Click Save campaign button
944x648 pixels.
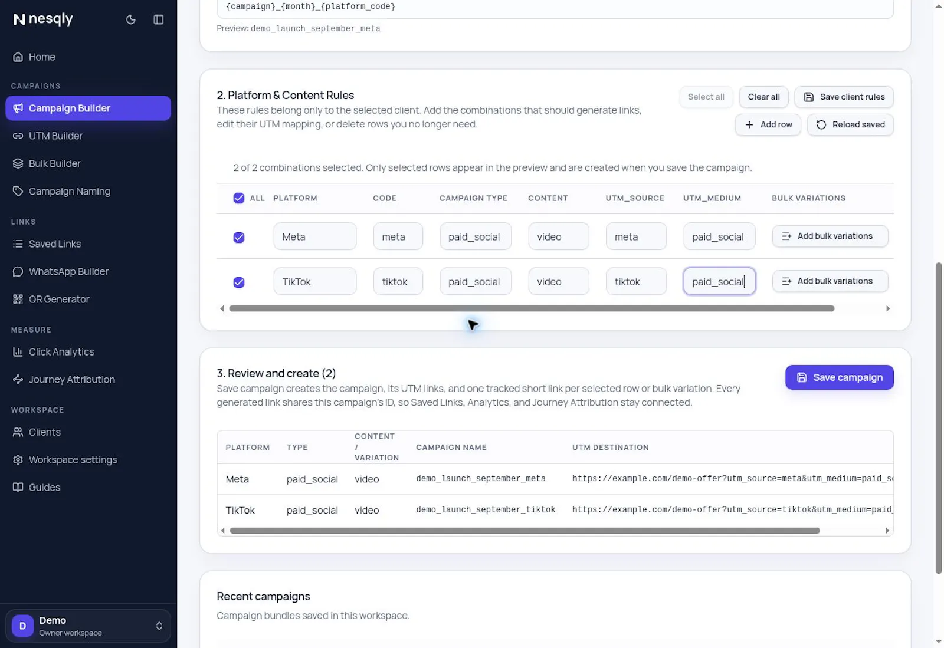pyautogui.click(x=839, y=377)
